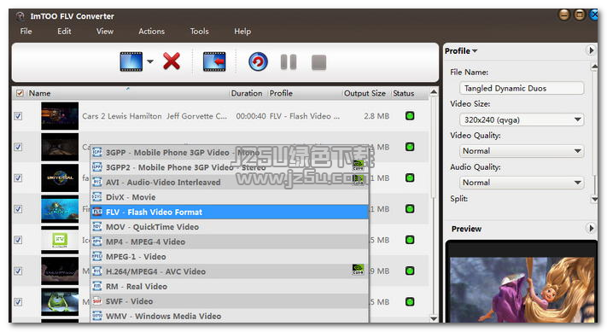Open the View menu
The height and width of the screenshot is (332, 607).
point(104,31)
